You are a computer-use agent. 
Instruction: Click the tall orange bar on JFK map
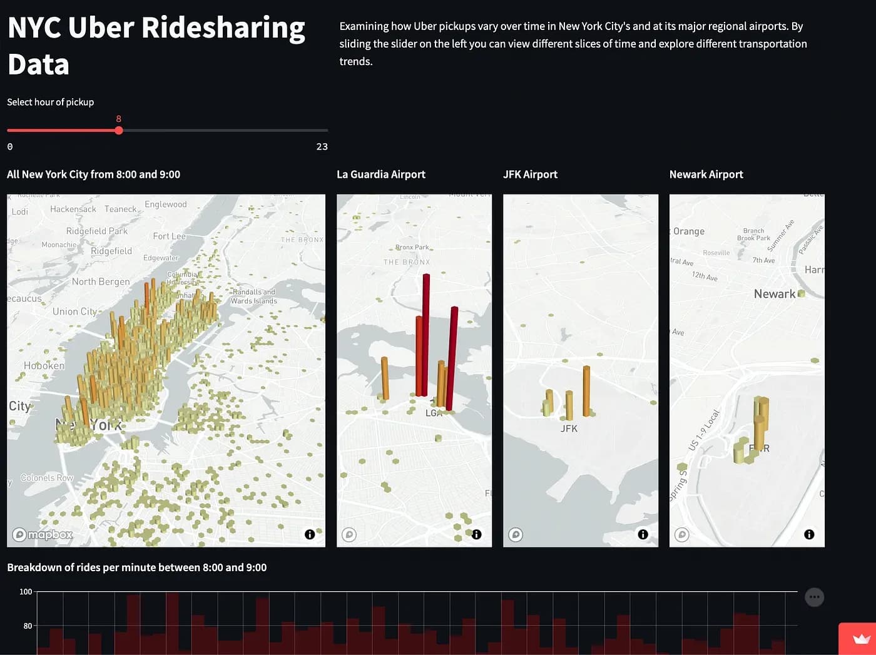coord(586,391)
